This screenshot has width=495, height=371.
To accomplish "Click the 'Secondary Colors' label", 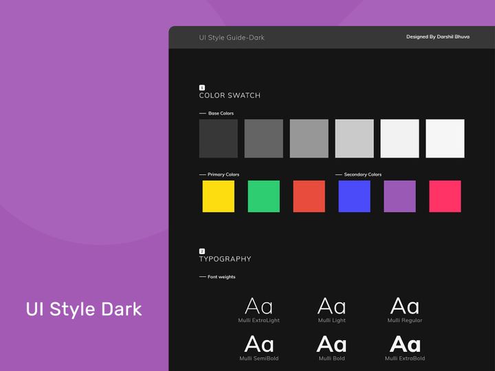I will 363,175.
